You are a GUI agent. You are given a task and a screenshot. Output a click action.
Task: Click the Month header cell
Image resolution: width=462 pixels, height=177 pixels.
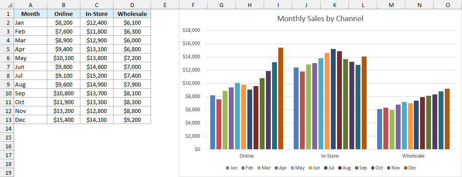[30, 14]
